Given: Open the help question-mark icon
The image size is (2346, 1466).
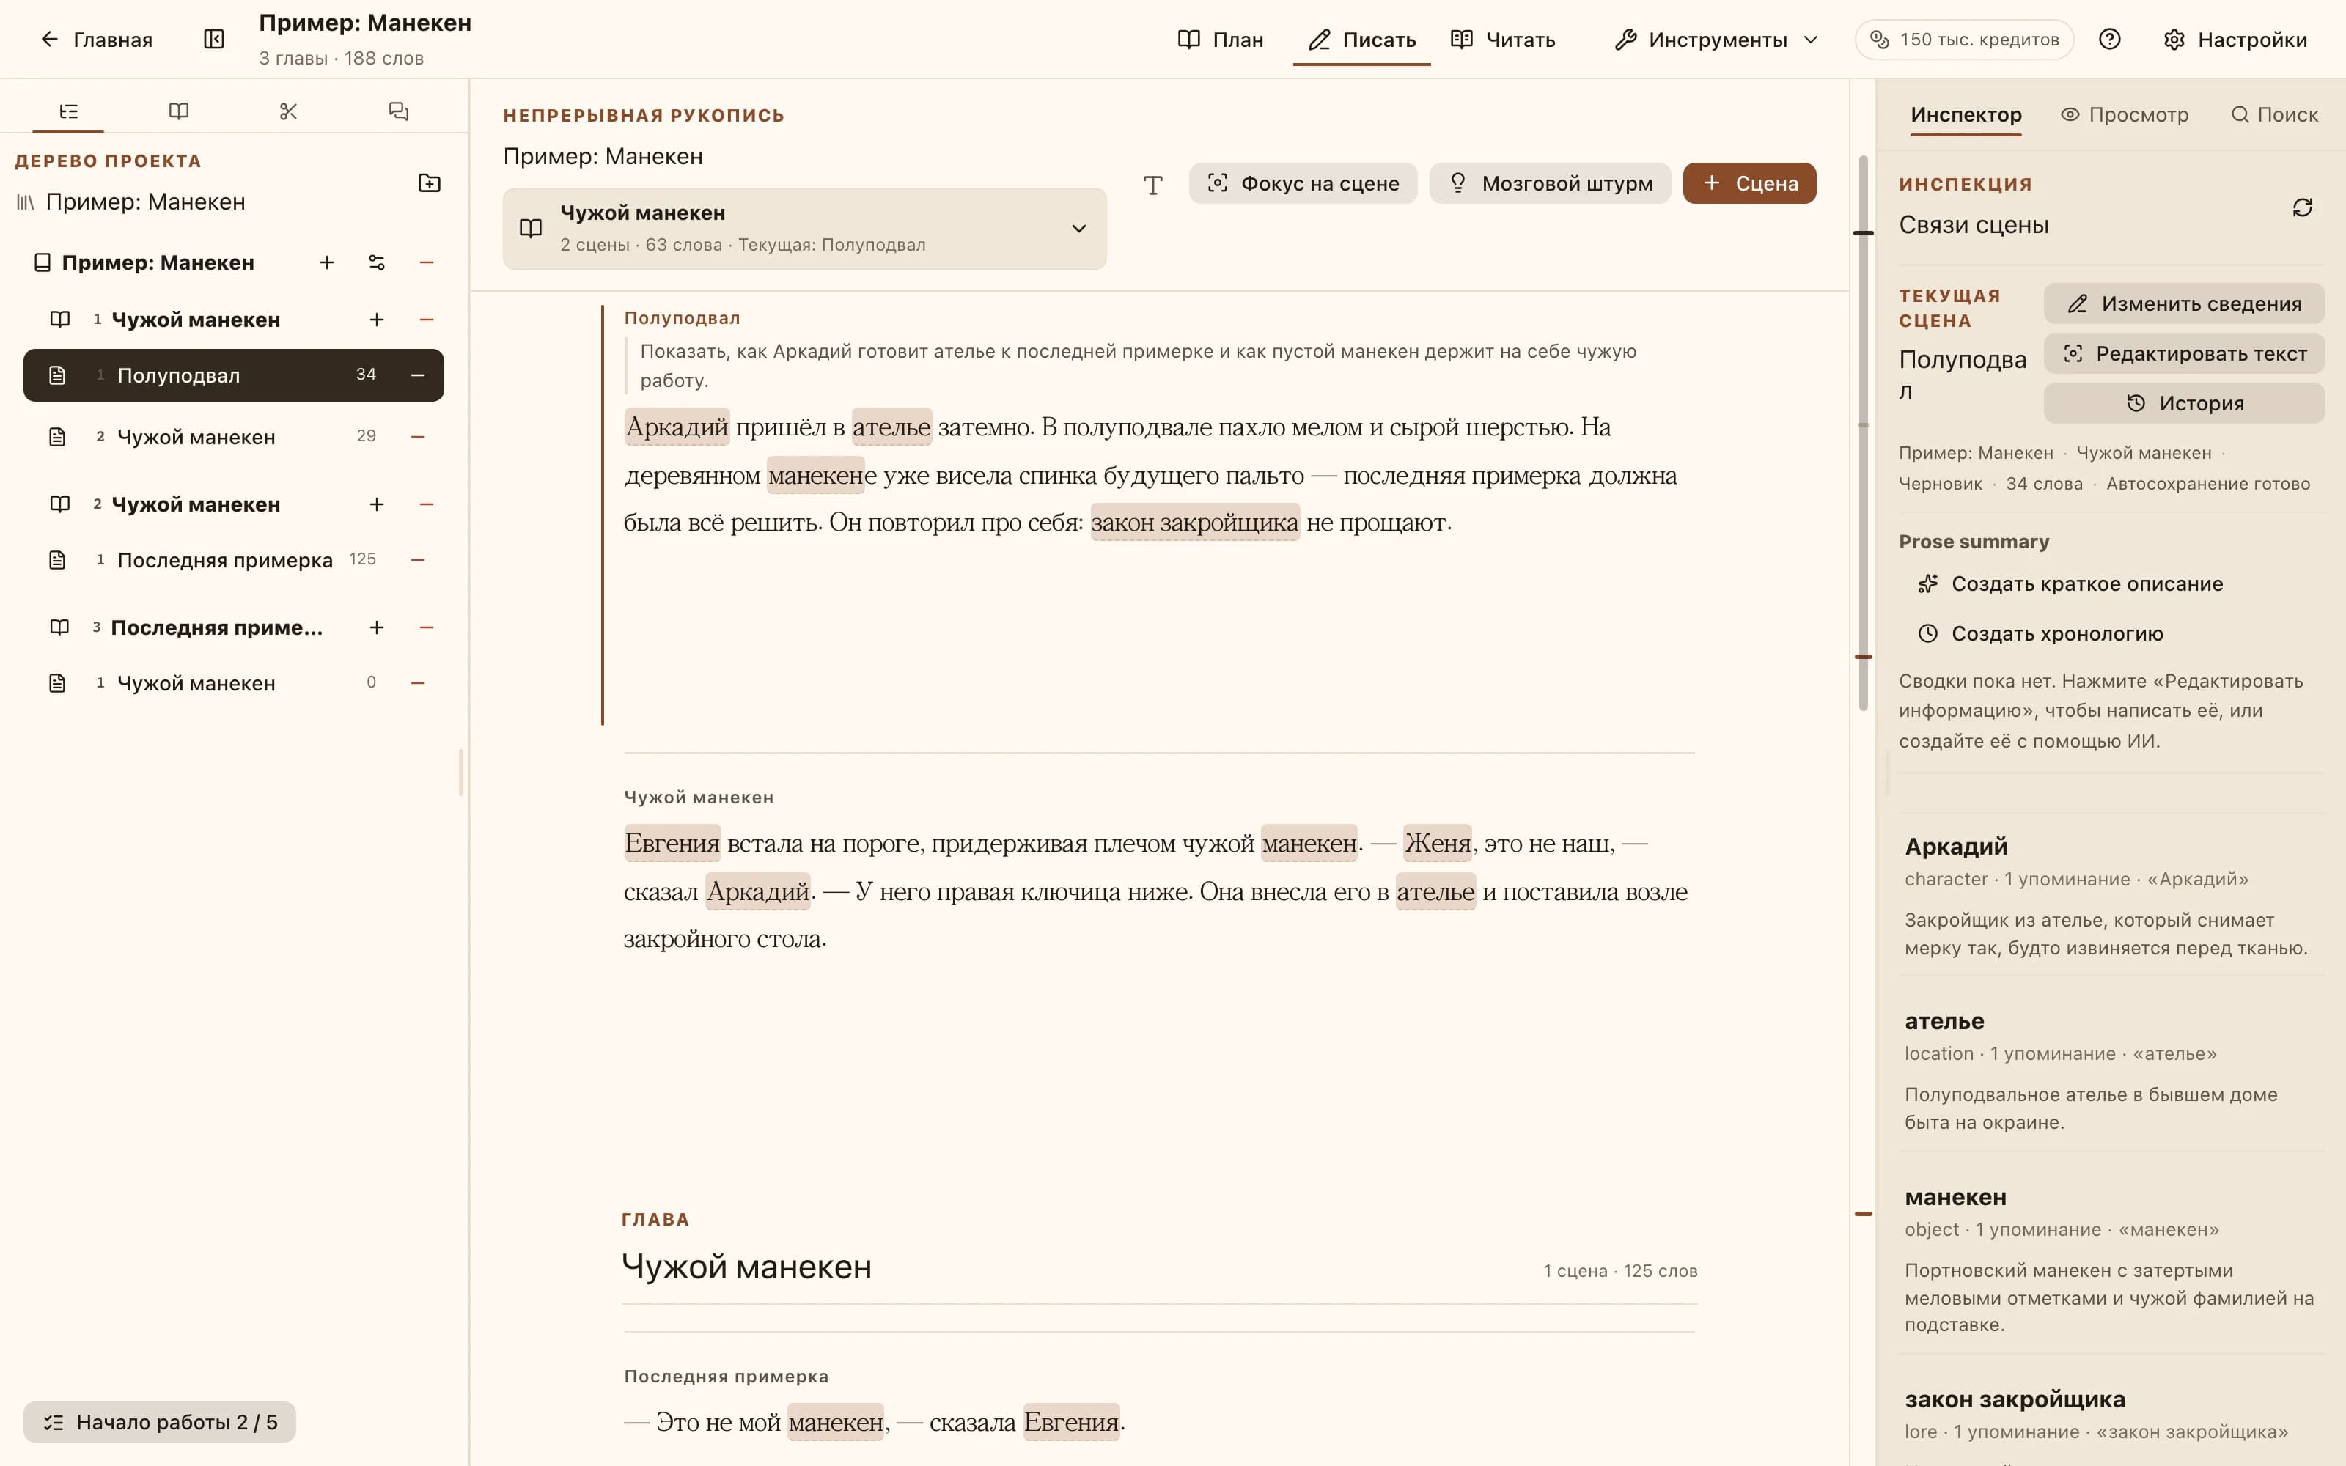Looking at the screenshot, I should coord(2109,40).
